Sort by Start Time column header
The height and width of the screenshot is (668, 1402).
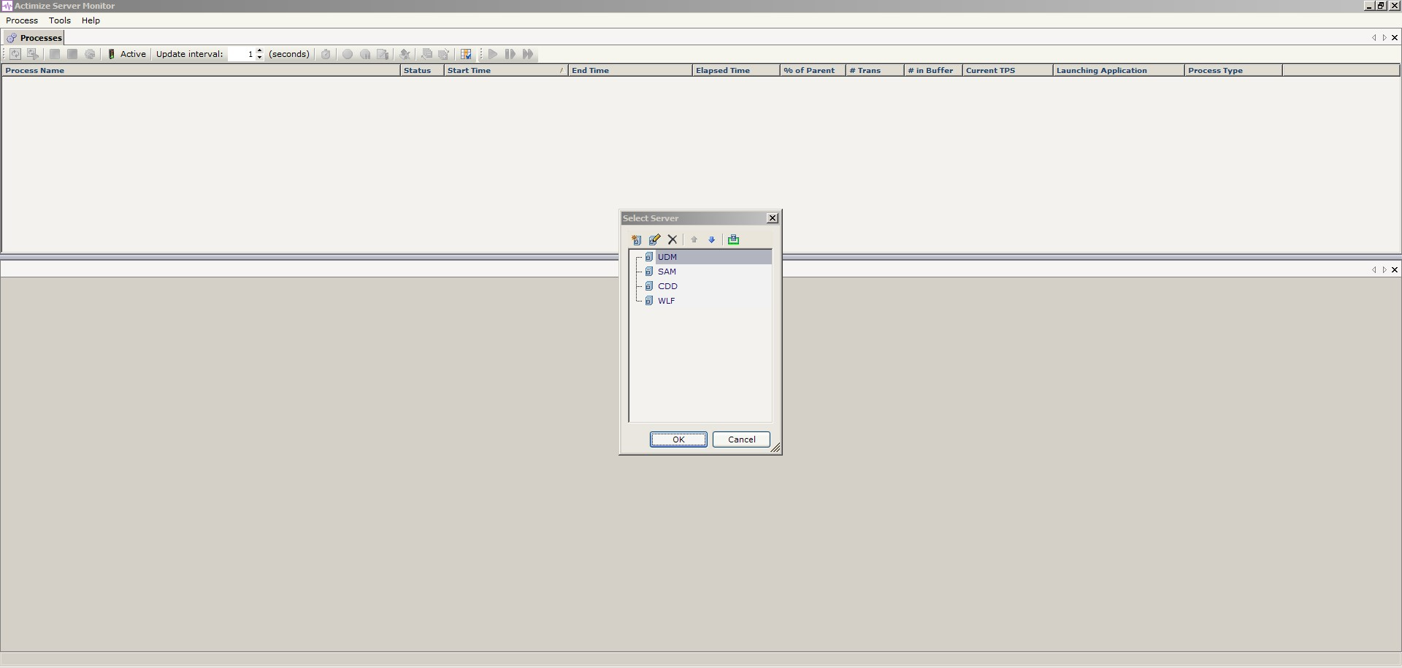(x=506, y=71)
